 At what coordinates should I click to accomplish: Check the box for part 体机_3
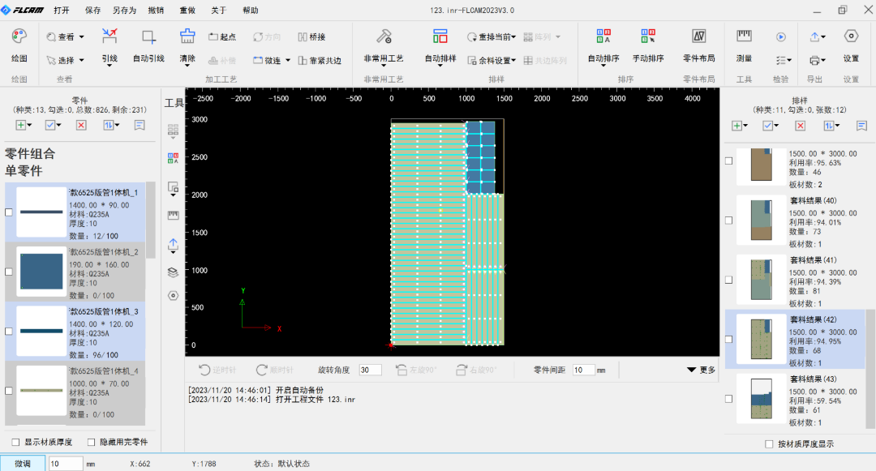[x=9, y=331]
